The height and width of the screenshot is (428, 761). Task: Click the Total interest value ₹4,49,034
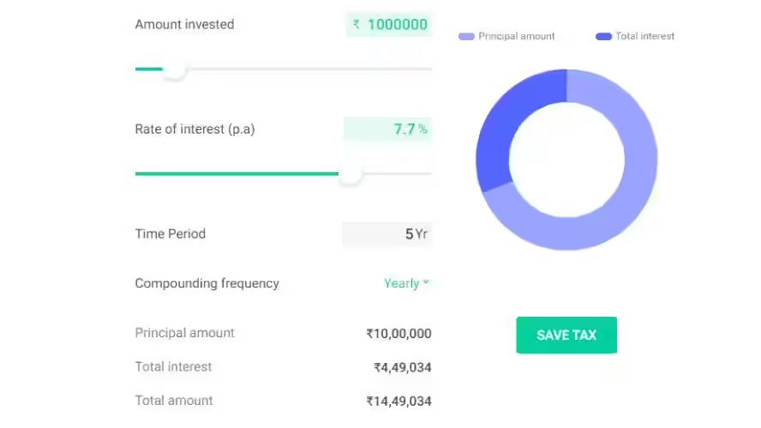pyautogui.click(x=402, y=367)
